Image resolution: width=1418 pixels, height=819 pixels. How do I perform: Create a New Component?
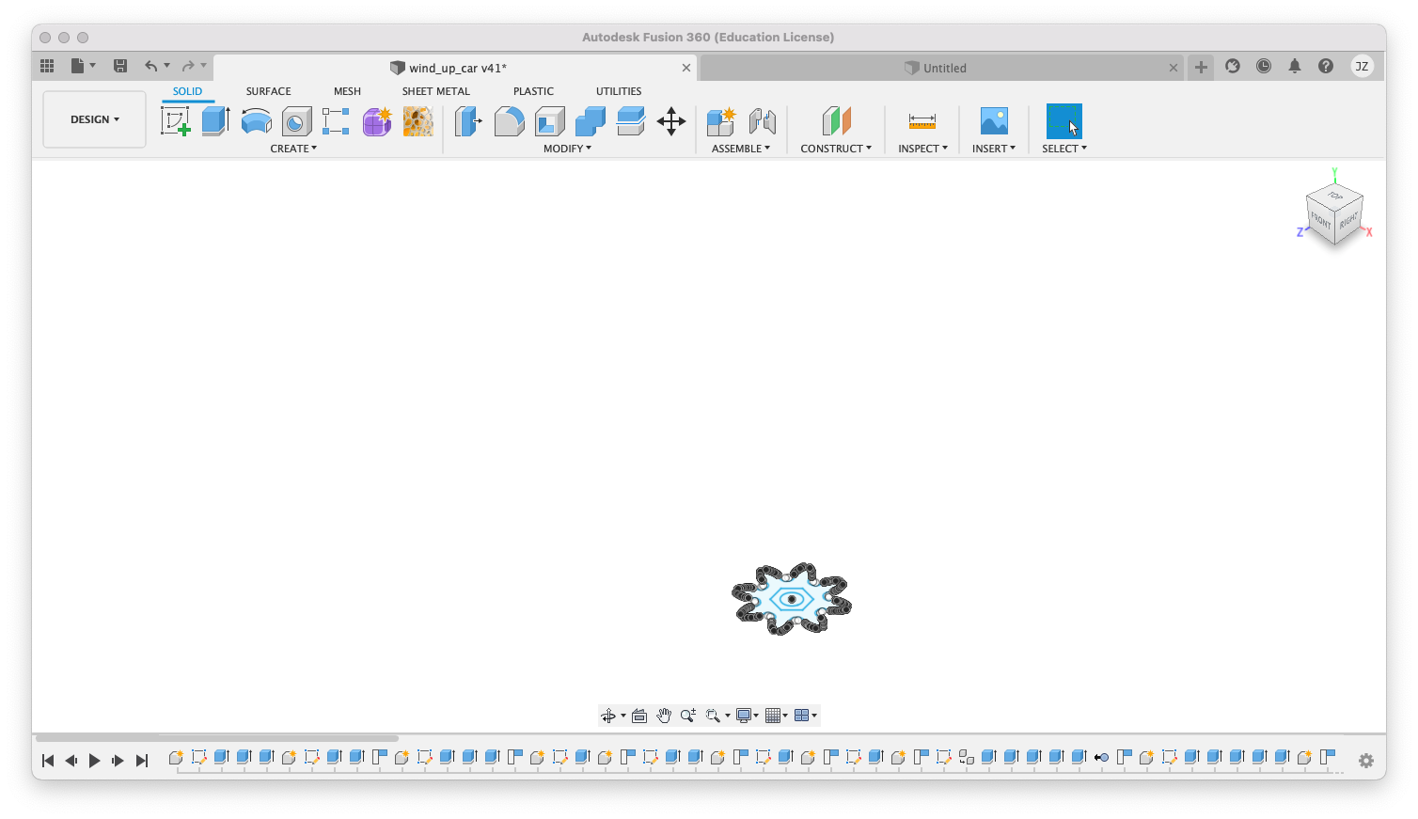(x=721, y=121)
